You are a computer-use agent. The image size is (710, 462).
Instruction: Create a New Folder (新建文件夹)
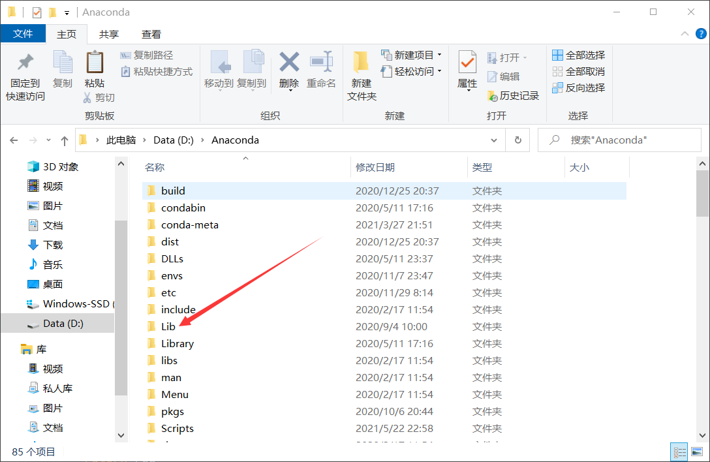(362, 76)
